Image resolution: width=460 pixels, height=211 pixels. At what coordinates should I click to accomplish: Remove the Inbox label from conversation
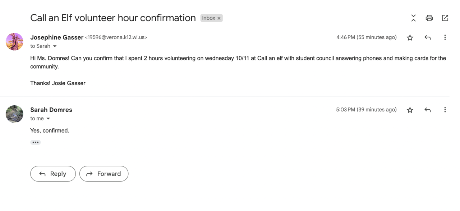pyautogui.click(x=219, y=18)
